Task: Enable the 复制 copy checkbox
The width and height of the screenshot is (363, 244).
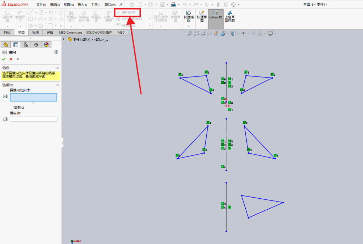Action: coord(12,108)
